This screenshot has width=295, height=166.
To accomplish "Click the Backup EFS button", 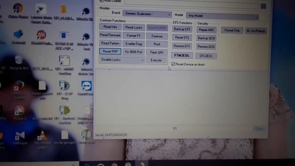I will click(182, 29).
